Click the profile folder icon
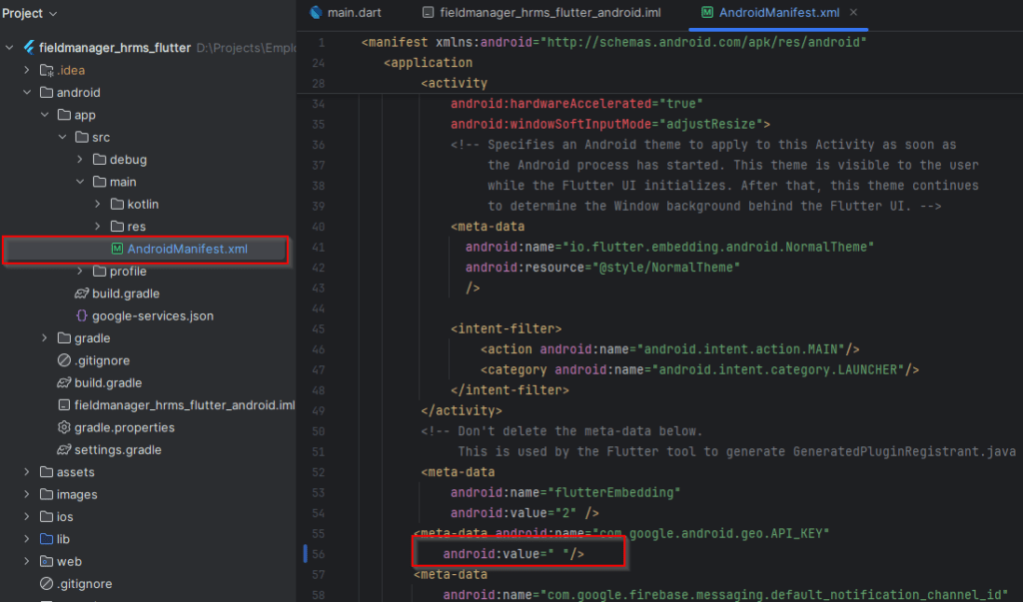This screenshot has height=602, width=1023. [x=99, y=271]
